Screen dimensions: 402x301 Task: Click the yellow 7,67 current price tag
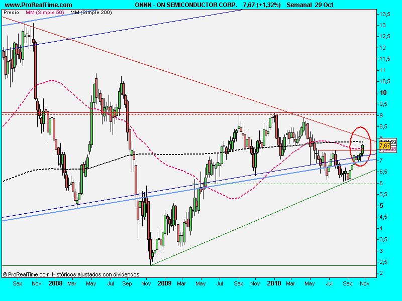(x=385, y=145)
